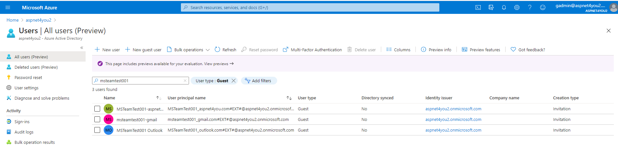Click the green MS avatar of MSTeamTest001-aspnet
This screenshot has height=148, width=618.
click(x=109, y=109)
